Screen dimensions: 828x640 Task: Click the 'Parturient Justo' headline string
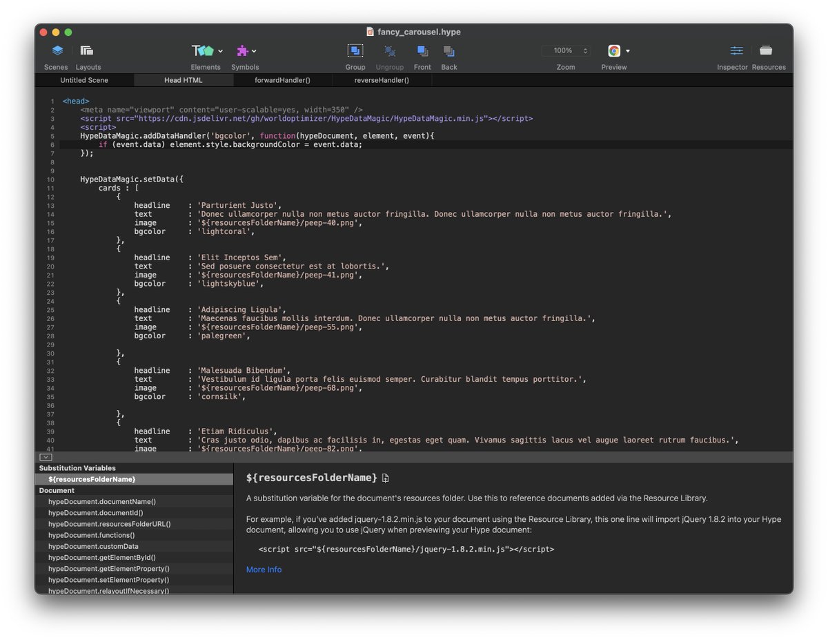coord(237,206)
